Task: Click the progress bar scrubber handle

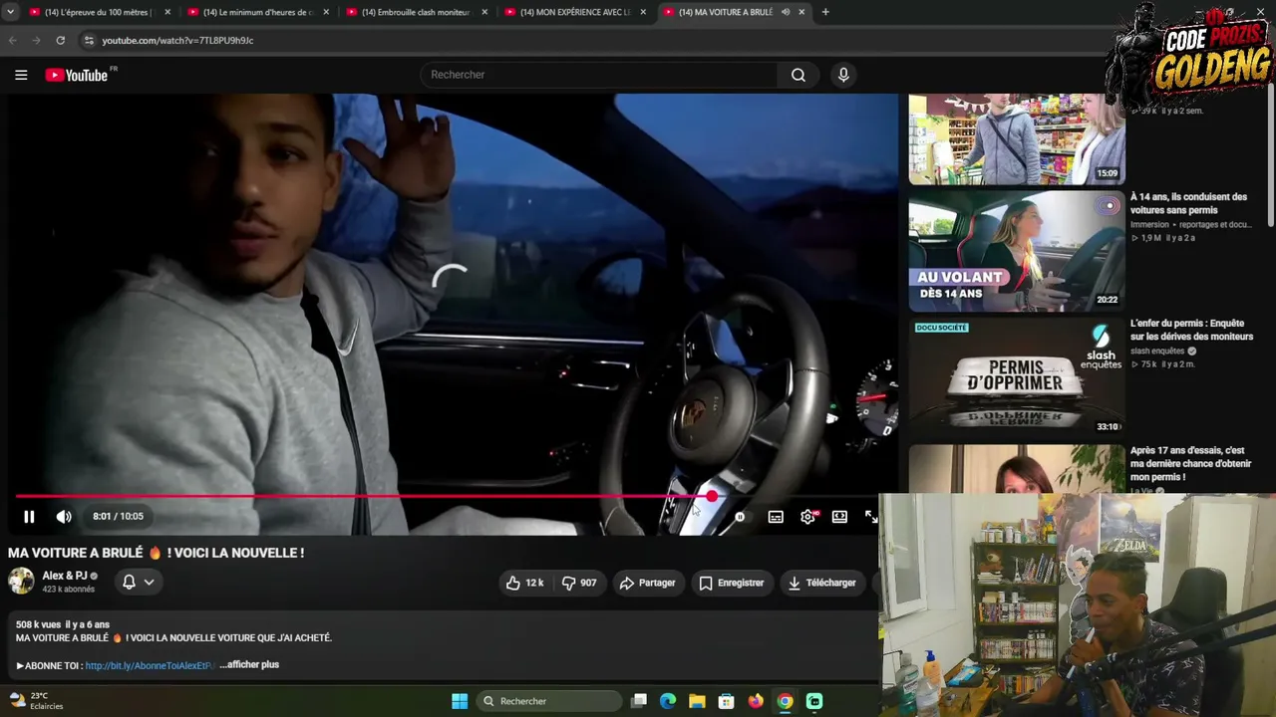Action: (x=712, y=496)
